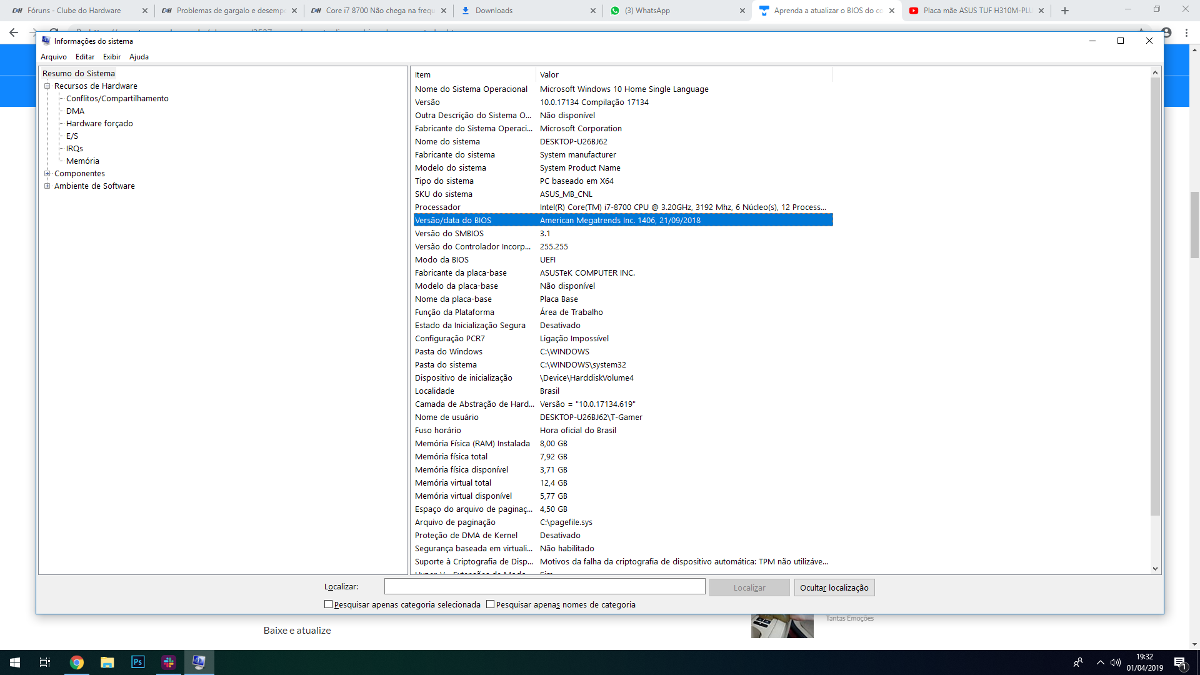Open Slack from the taskbar
1200x675 pixels.
pos(169,662)
